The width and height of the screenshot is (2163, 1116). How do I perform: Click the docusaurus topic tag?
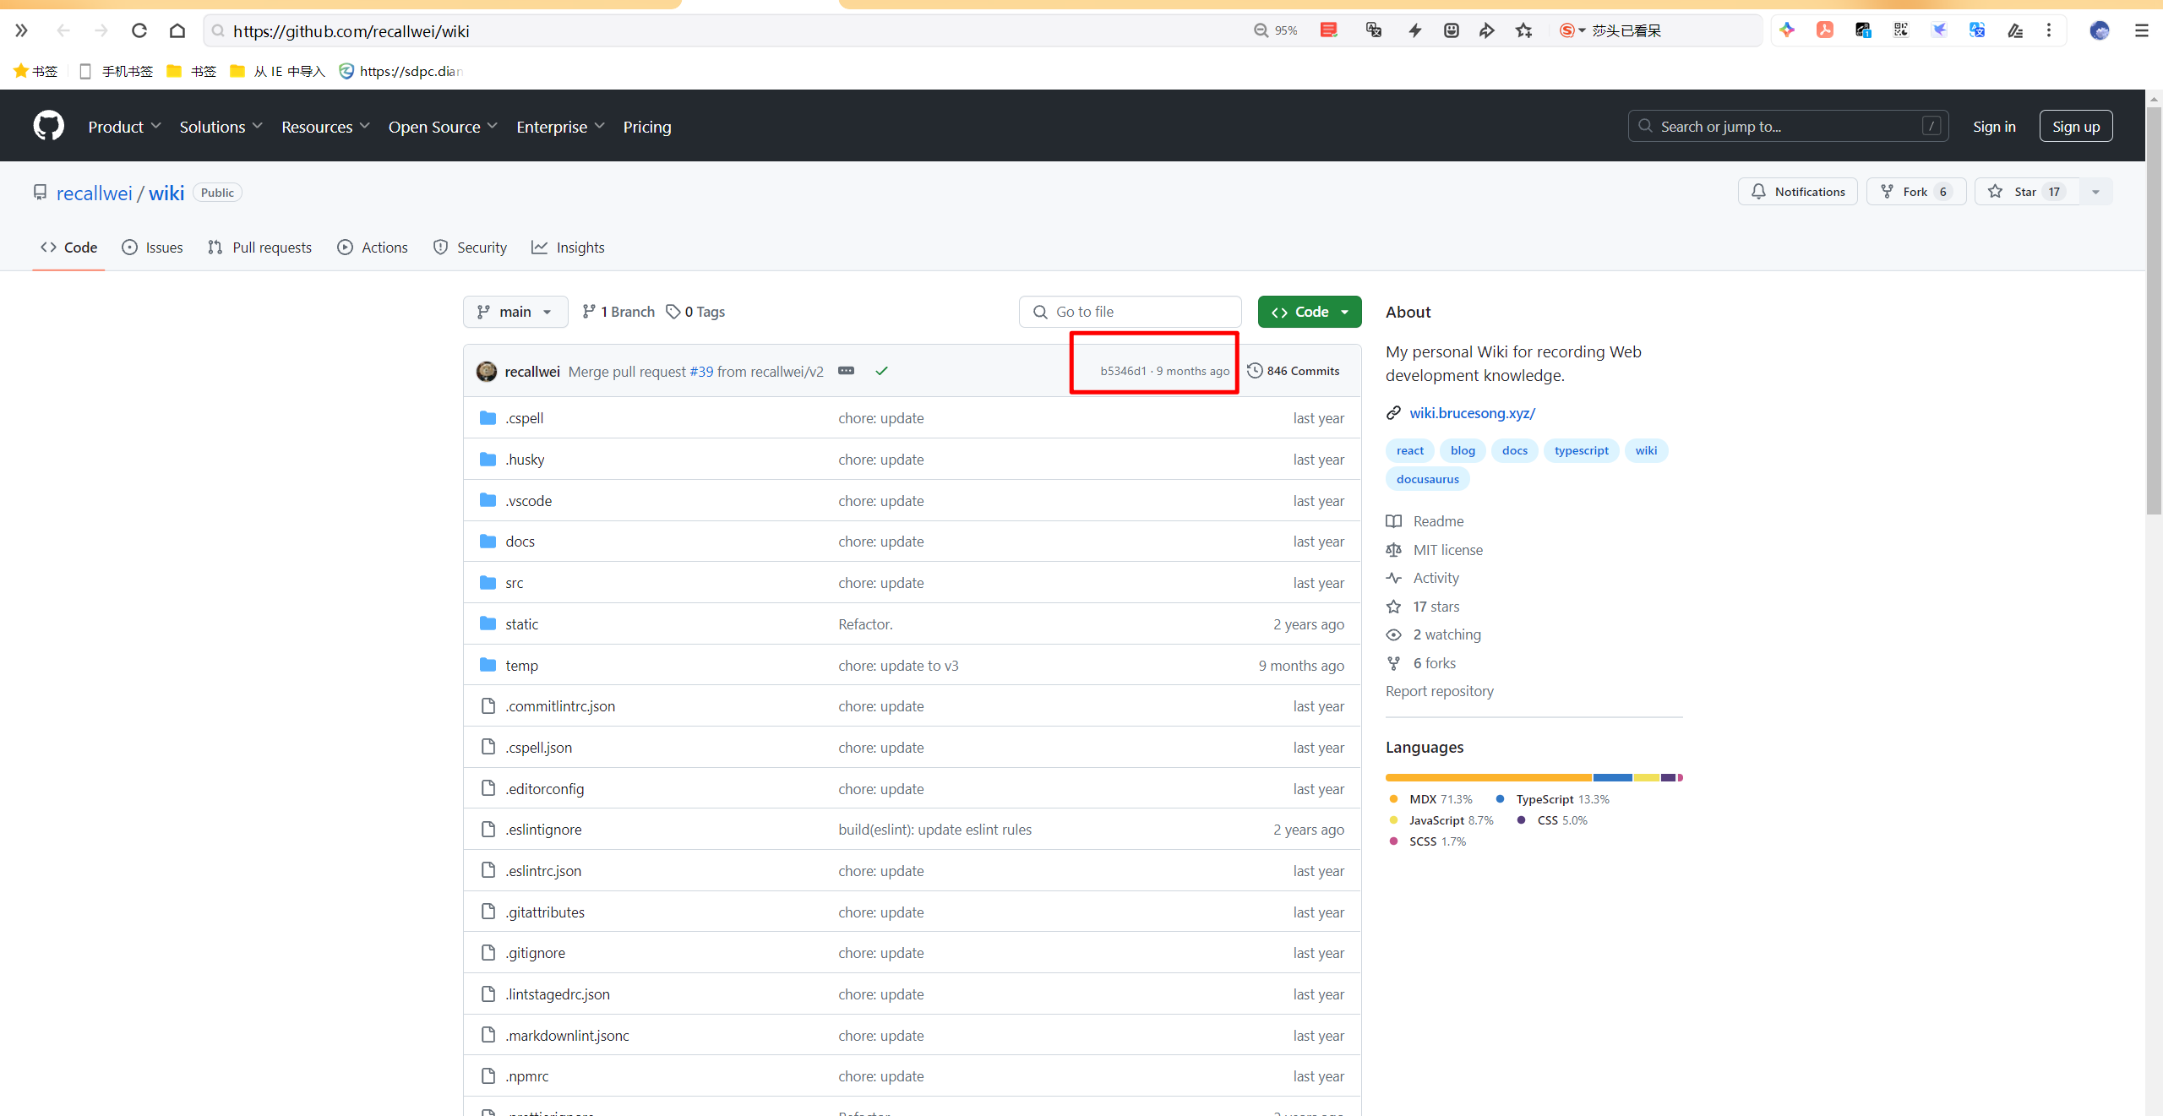(x=1427, y=479)
